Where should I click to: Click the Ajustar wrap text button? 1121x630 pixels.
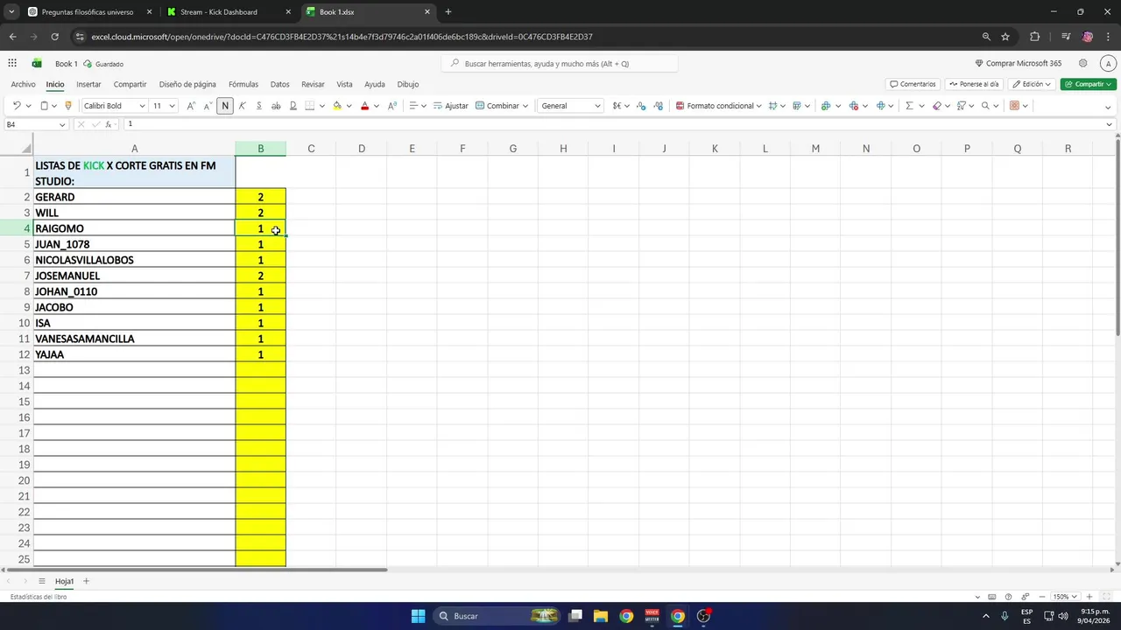[x=450, y=106]
